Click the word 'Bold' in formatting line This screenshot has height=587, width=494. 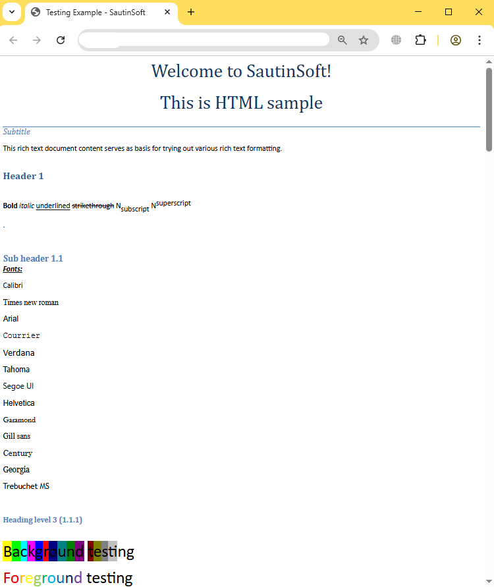pyautogui.click(x=10, y=206)
